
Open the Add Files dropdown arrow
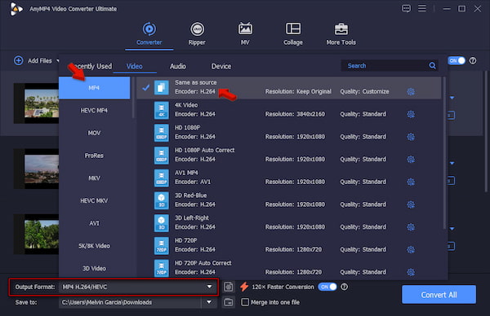point(57,60)
